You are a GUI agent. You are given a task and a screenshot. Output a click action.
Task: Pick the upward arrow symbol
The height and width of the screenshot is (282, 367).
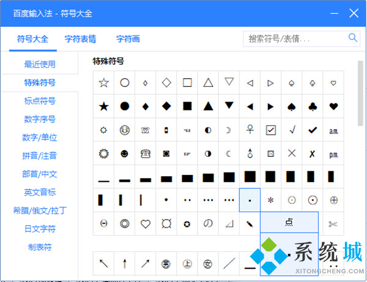coord(125,264)
